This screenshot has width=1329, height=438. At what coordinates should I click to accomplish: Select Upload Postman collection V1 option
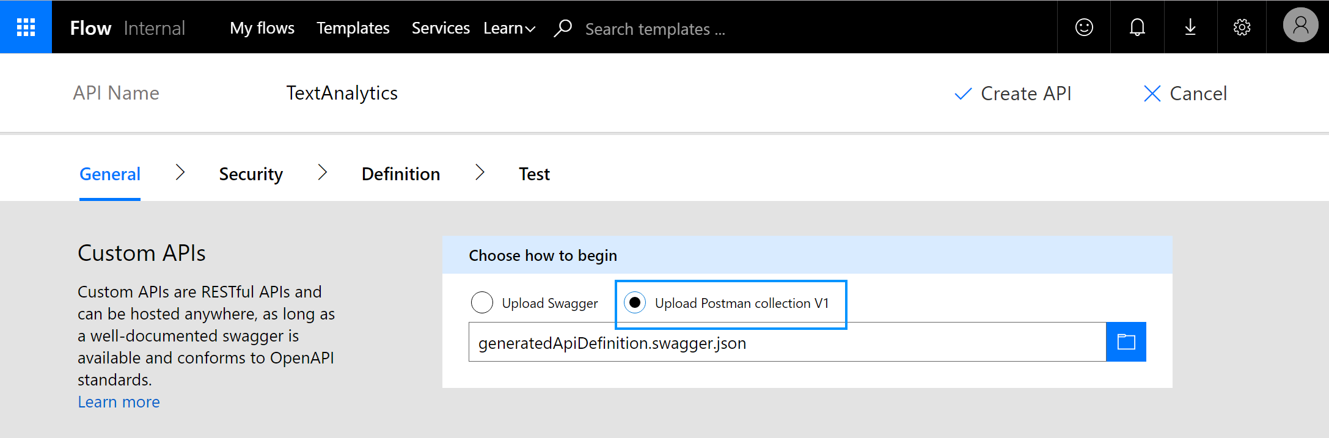[635, 302]
